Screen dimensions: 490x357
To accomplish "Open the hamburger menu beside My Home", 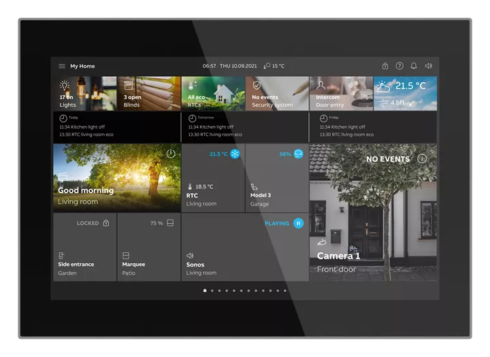I will 62,66.
